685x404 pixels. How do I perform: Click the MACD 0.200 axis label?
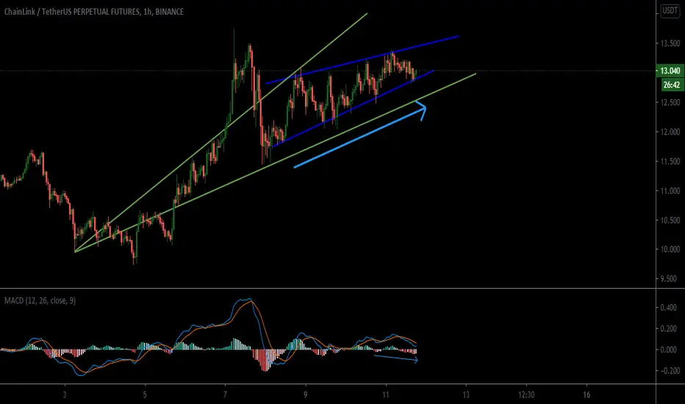pyautogui.click(x=668, y=328)
